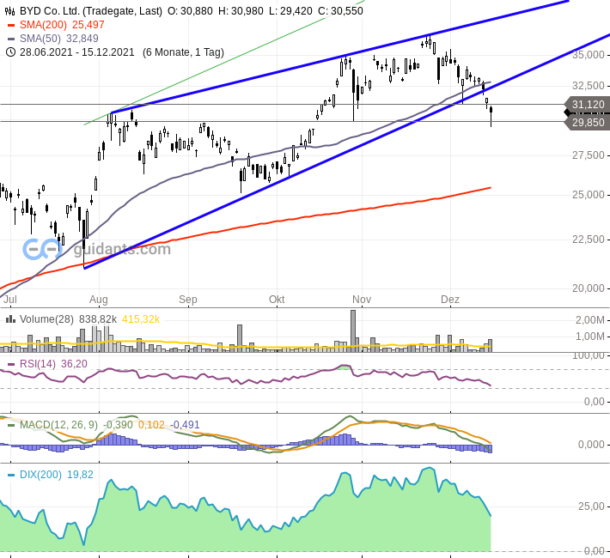
Task: Click the Aug month label on time axis
Action: 99,300
